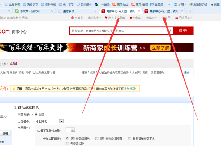Check the 提供安装说明视频 checkbox
The image size is (221, 146).
click(x=97, y=138)
